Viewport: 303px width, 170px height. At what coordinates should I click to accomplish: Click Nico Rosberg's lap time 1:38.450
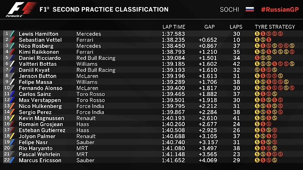pos(174,46)
